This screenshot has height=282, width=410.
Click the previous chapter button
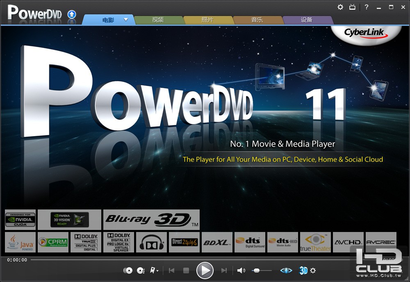click(171, 271)
